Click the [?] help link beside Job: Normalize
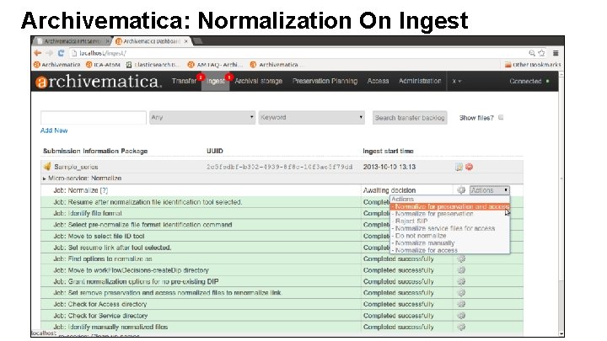The height and width of the screenshot is (341, 607). pyautogui.click(x=104, y=190)
